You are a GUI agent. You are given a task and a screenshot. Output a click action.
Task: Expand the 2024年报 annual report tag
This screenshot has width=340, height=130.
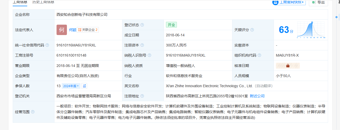71,86
